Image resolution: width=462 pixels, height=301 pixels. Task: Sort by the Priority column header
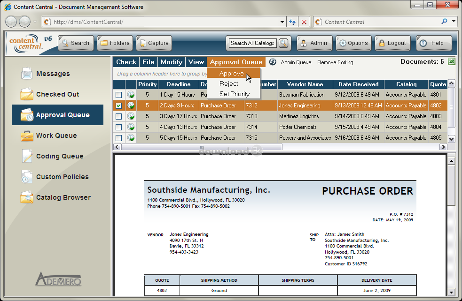[147, 84]
